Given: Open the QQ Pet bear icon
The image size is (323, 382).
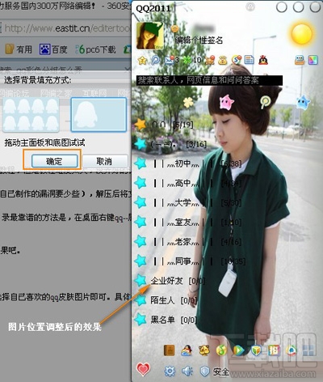Looking at the screenshot, I should click(204, 350).
